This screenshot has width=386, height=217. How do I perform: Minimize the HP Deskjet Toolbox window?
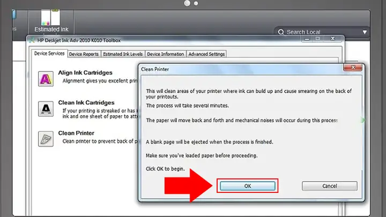point(307,39)
